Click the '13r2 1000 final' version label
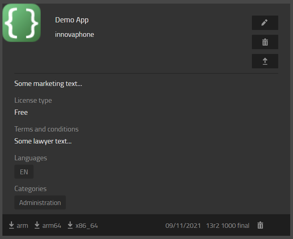 pos(228,225)
